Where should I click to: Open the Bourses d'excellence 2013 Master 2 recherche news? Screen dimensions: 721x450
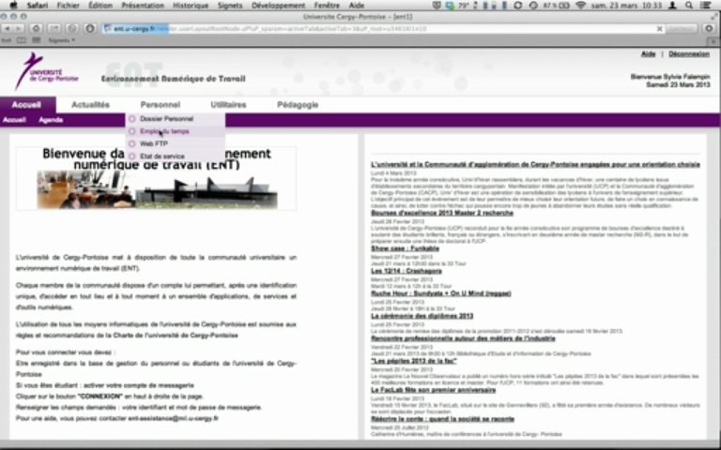click(x=442, y=214)
